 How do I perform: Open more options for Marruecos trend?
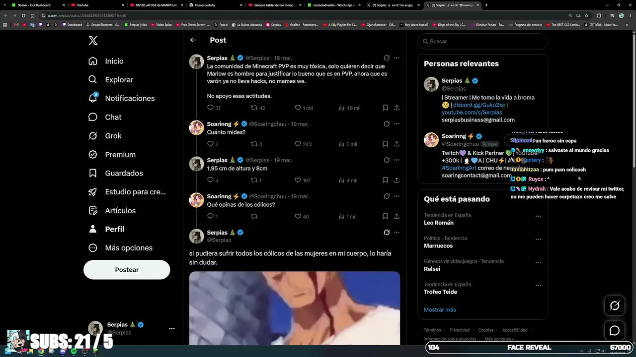[x=538, y=239]
